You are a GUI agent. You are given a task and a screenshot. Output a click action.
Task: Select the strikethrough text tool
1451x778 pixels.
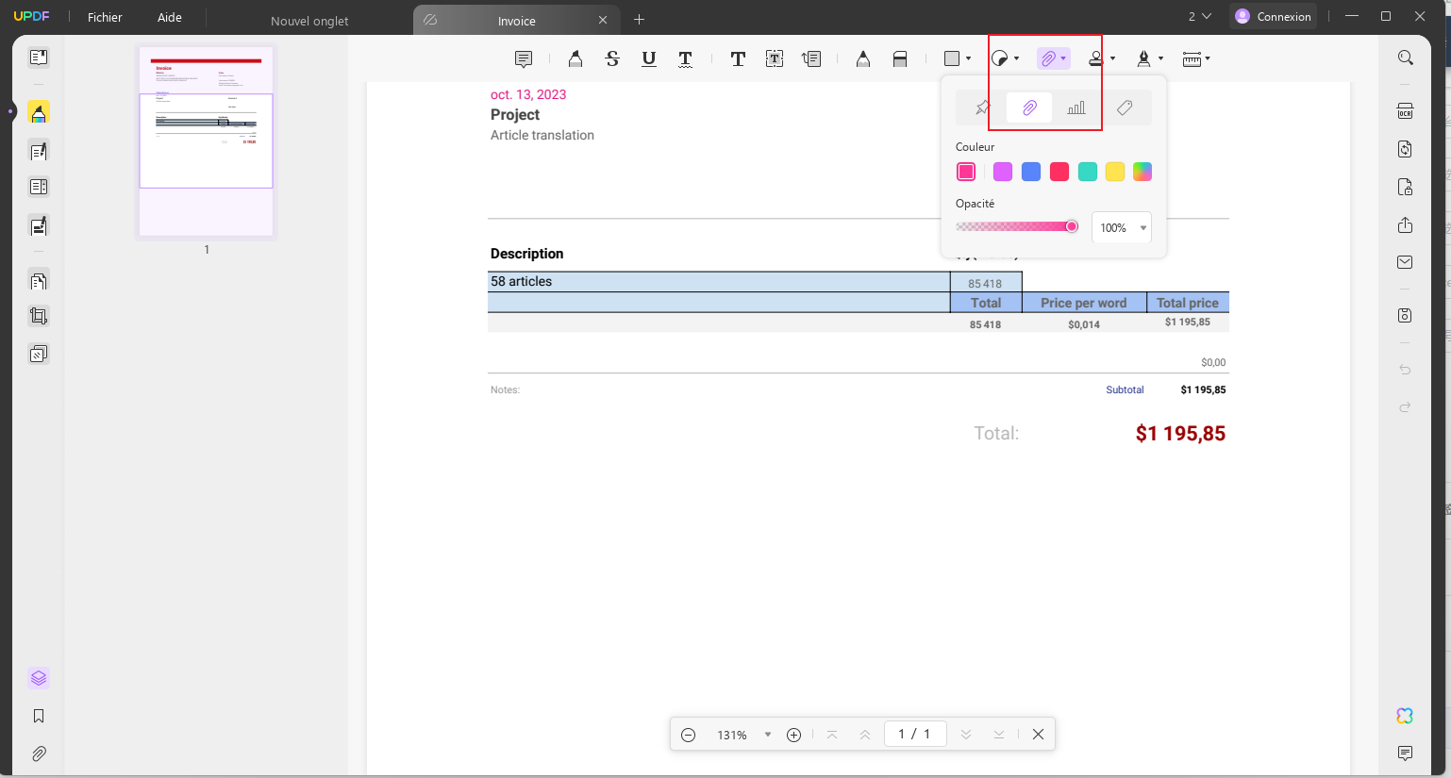tap(612, 58)
